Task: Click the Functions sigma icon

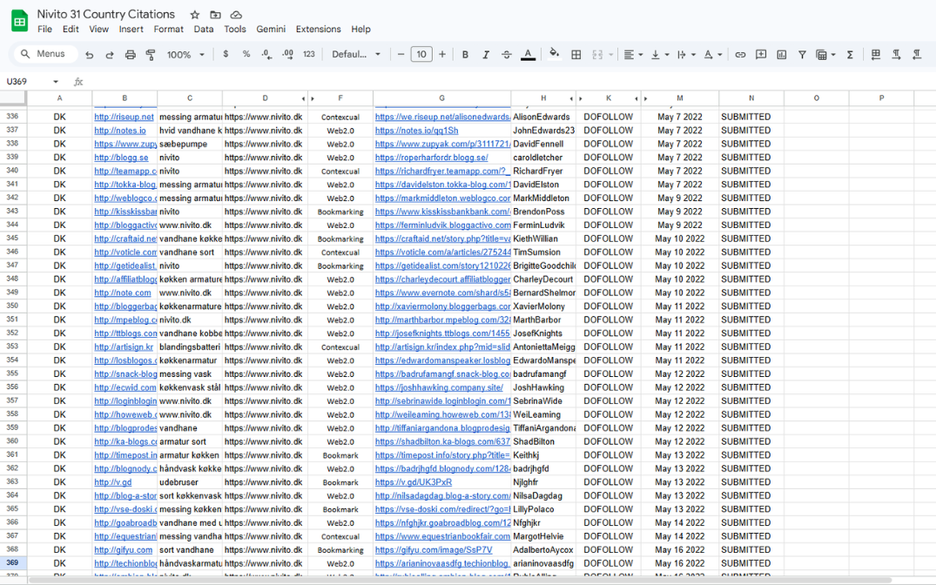Action: click(x=850, y=55)
